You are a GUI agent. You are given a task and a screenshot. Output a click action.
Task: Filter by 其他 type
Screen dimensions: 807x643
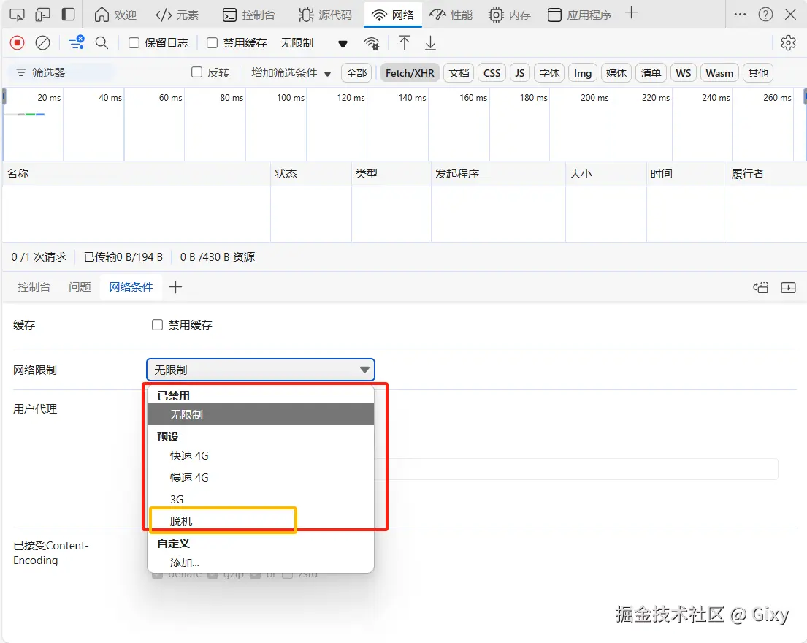point(757,73)
